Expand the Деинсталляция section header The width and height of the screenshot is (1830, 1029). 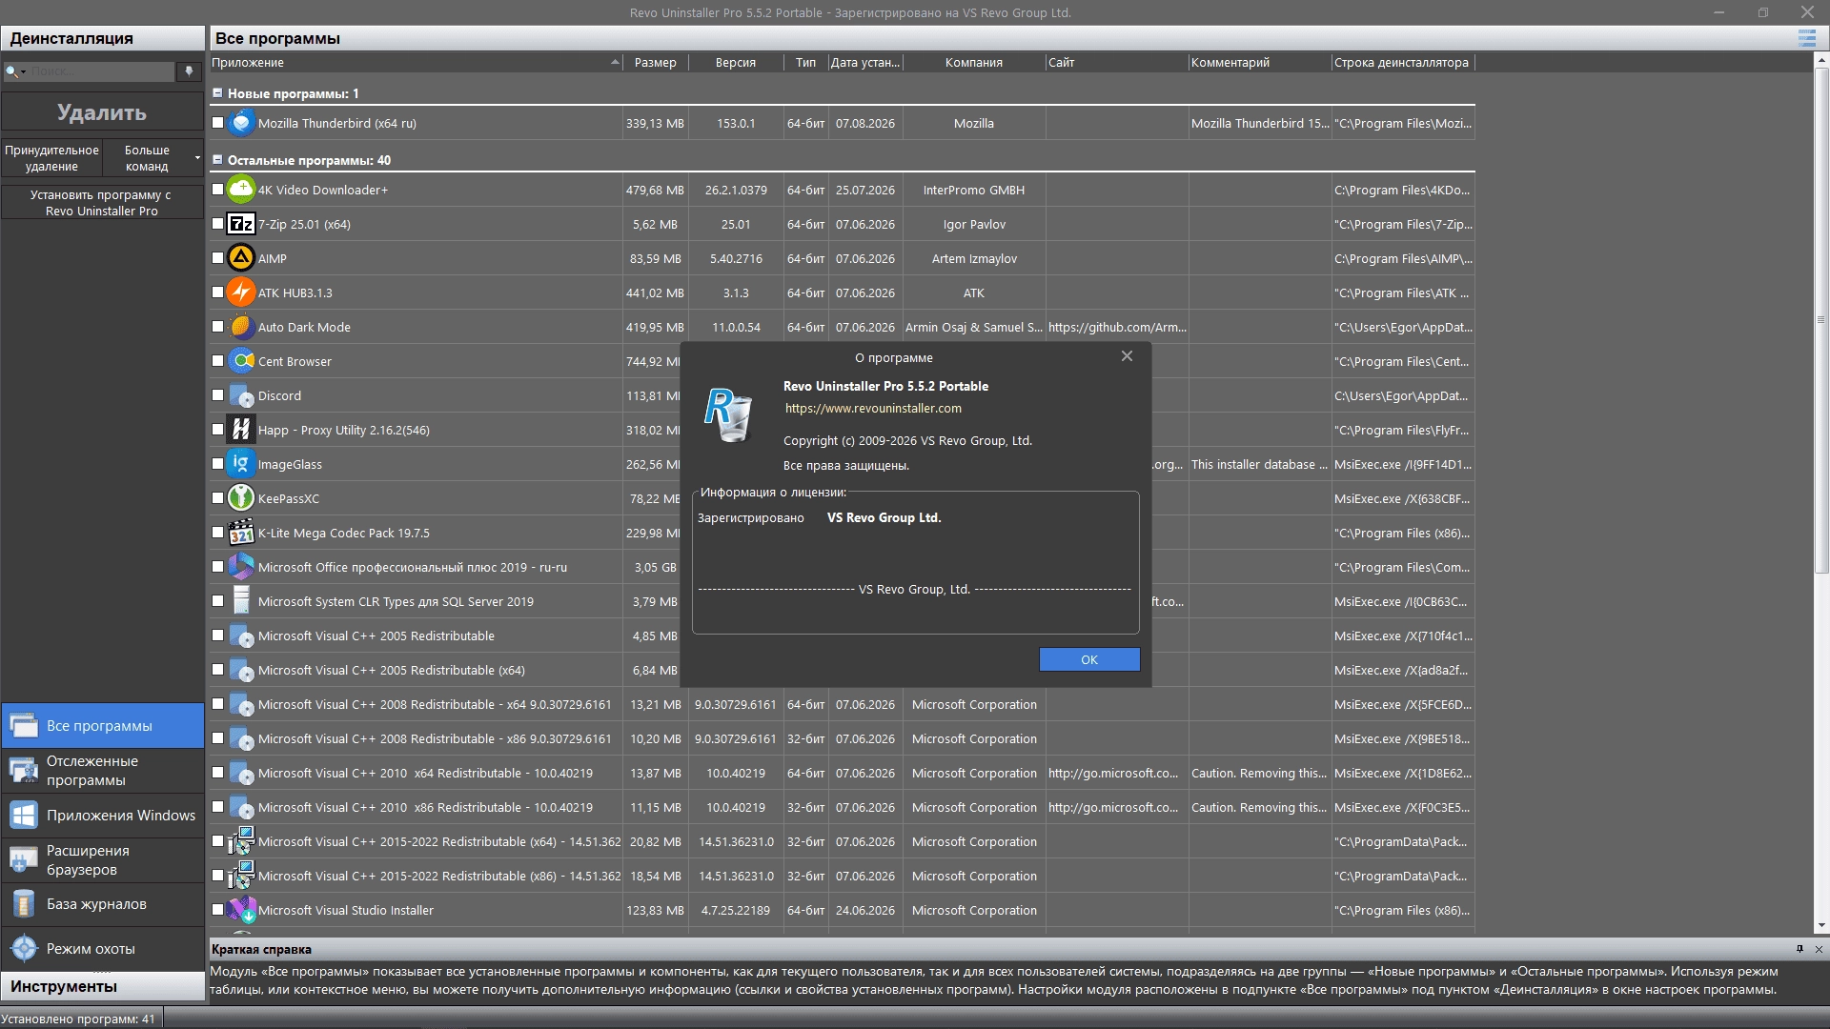(x=103, y=38)
